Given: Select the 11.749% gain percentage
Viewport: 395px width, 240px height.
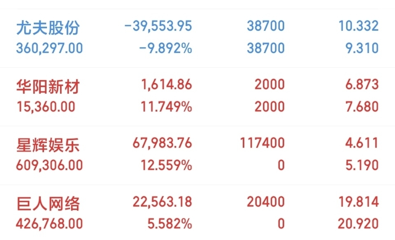Looking at the screenshot, I should click(x=166, y=107).
